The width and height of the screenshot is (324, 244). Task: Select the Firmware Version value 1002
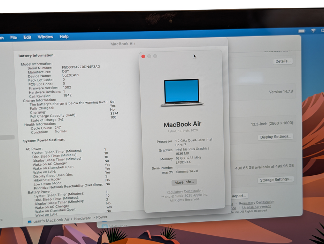click(x=67, y=87)
